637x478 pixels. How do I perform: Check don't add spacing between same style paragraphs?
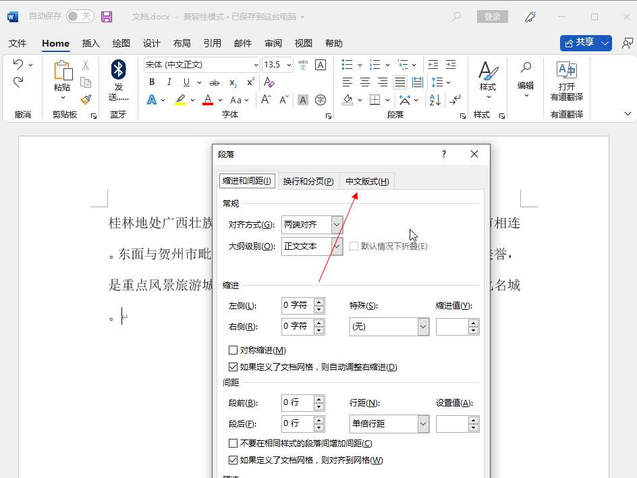click(233, 443)
